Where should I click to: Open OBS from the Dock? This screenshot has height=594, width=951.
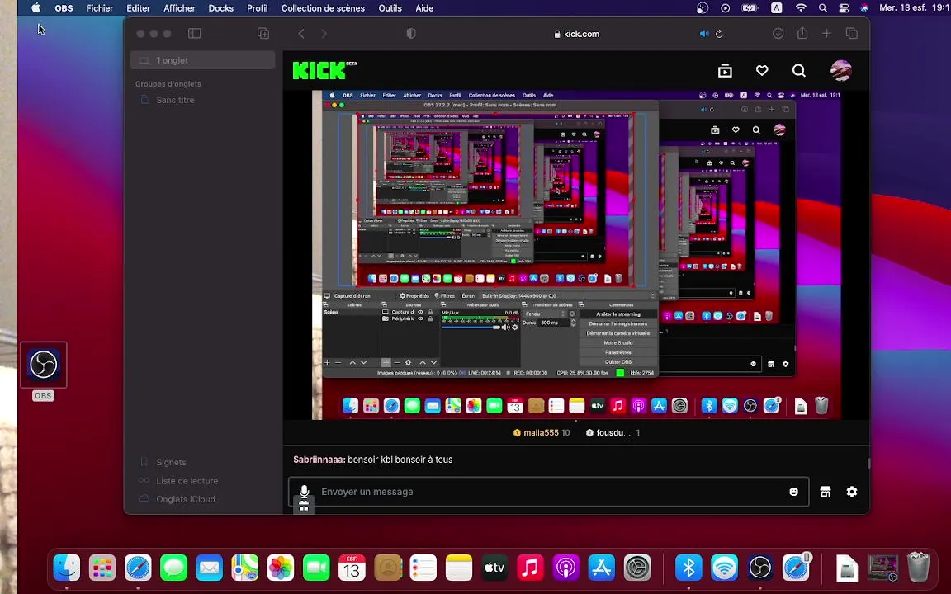[x=760, y=568]
